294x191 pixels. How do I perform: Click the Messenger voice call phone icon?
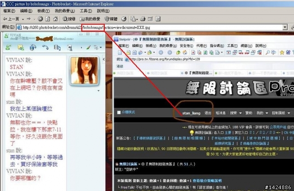[x=45, y=47]
